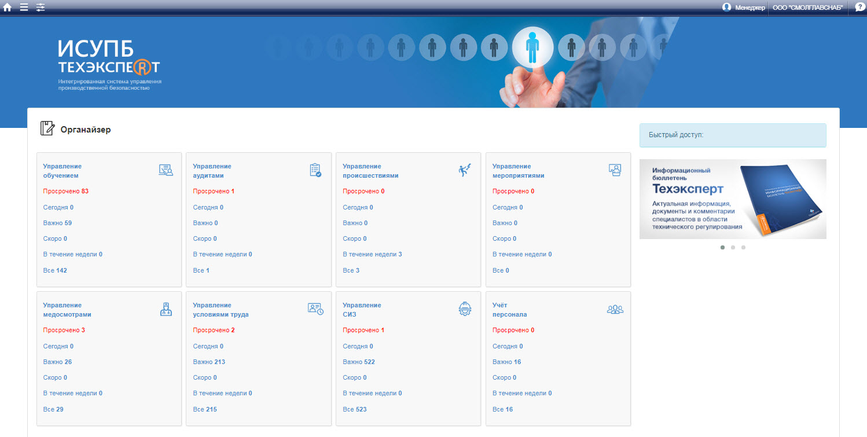This screenshot has height=437, width=867.
Task: Click the audit clipboard icon
Action: (x=315, y=170)
